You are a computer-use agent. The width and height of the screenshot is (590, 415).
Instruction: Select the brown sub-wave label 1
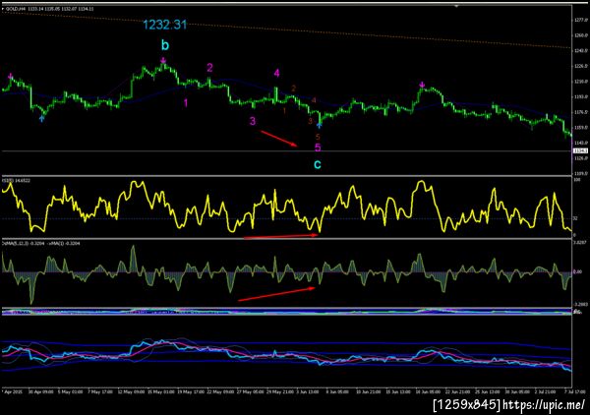[x=284, y=110]
